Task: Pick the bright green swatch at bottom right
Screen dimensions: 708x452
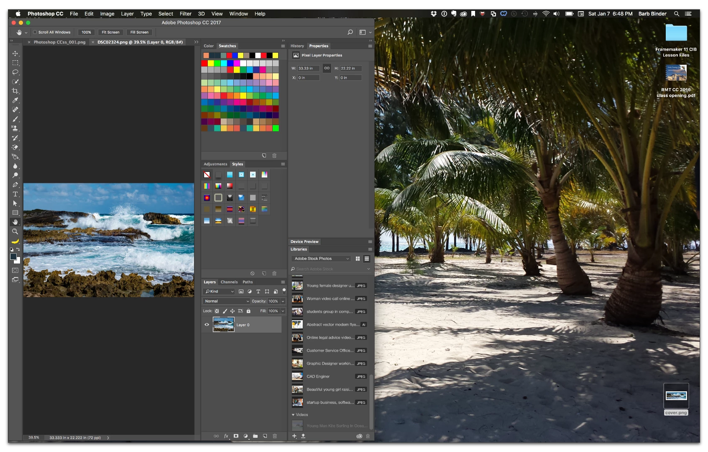Action: [276, 128]
